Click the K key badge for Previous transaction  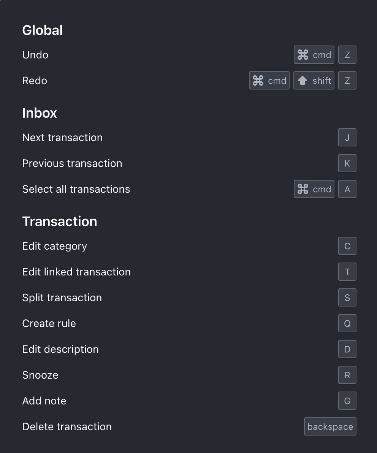(347, 163)
